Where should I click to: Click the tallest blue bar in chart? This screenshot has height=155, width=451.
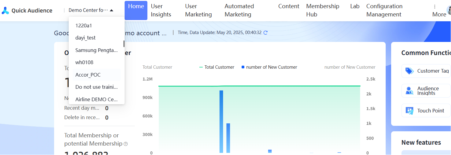tap(221, 122)
